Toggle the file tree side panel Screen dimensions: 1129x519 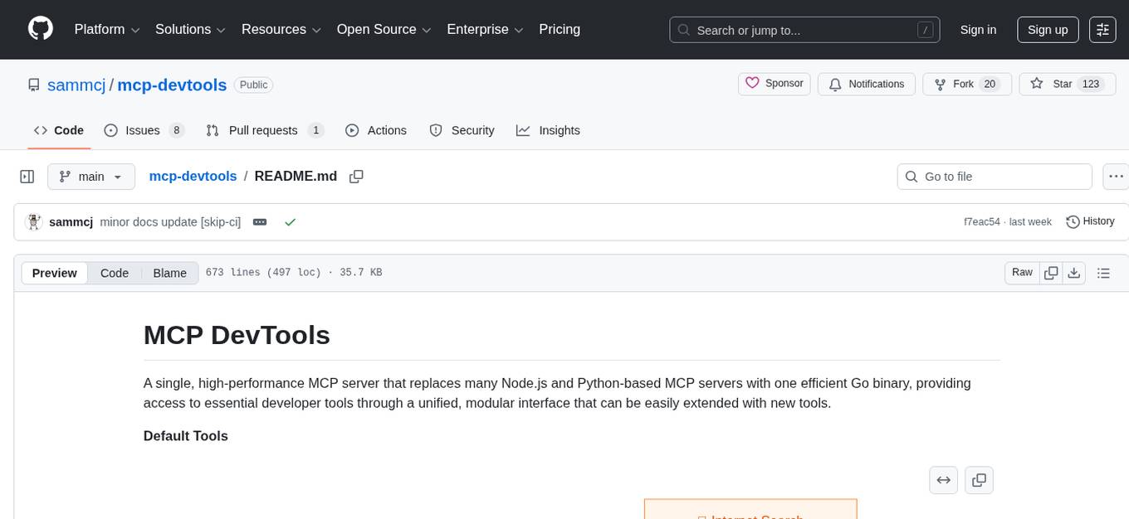27,176
